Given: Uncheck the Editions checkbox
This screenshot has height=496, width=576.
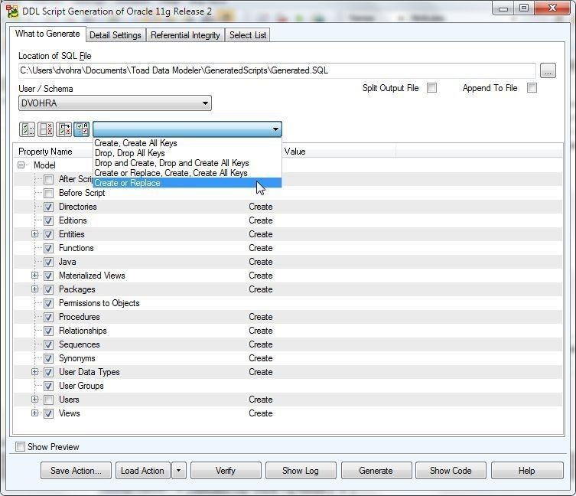Looking at the screenshot, I should [x=48, y=220].
